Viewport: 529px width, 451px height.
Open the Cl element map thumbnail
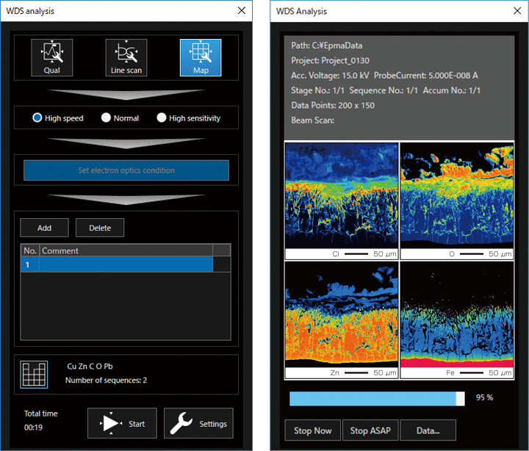(x=342, y=201)
